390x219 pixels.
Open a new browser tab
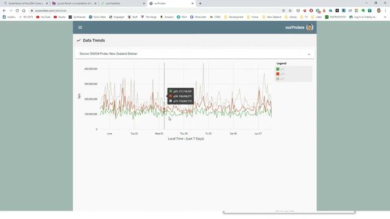point(200,4)
